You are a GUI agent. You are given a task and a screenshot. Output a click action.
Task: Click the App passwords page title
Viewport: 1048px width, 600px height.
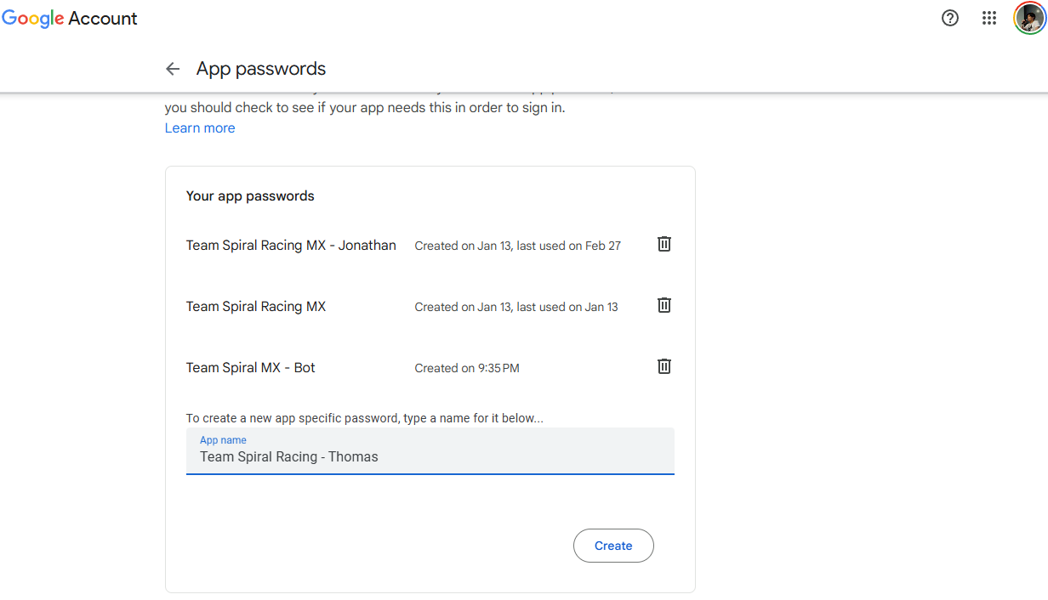tap(261, 69)
